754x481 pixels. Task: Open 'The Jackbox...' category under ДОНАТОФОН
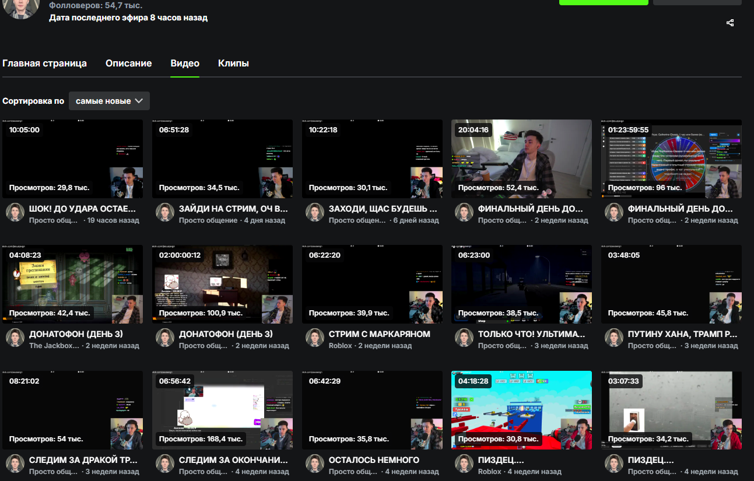tap(54, 346)
